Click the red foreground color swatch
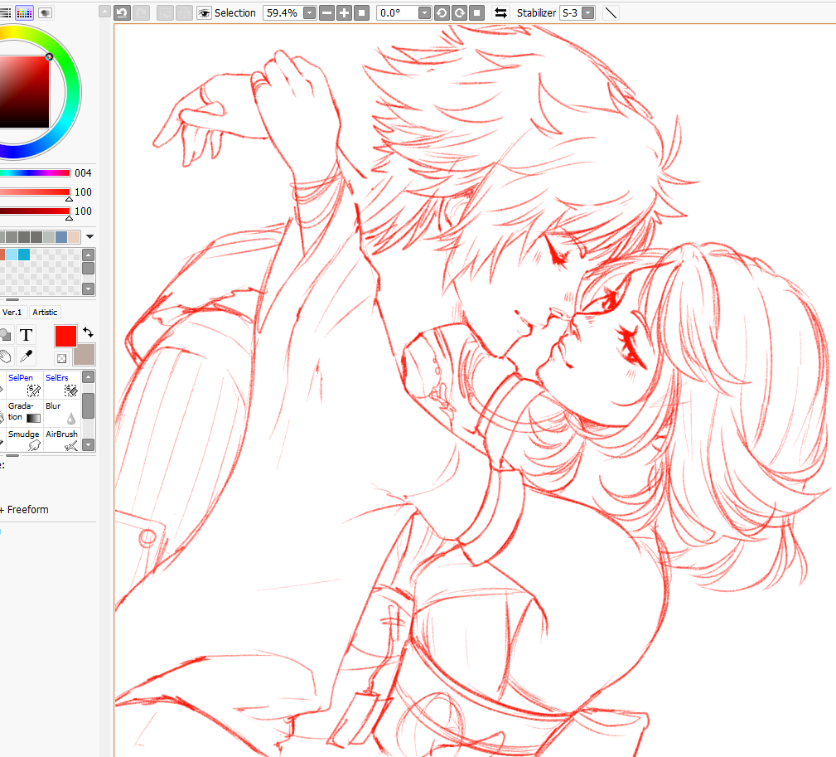 65,336
